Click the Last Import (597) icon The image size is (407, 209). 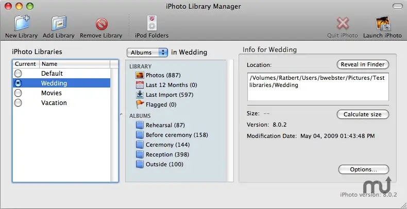click(140, 95)
